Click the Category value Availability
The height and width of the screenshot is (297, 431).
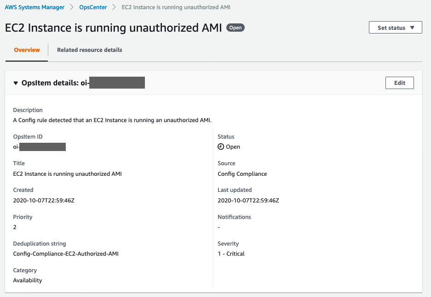(x=28, y=280)
